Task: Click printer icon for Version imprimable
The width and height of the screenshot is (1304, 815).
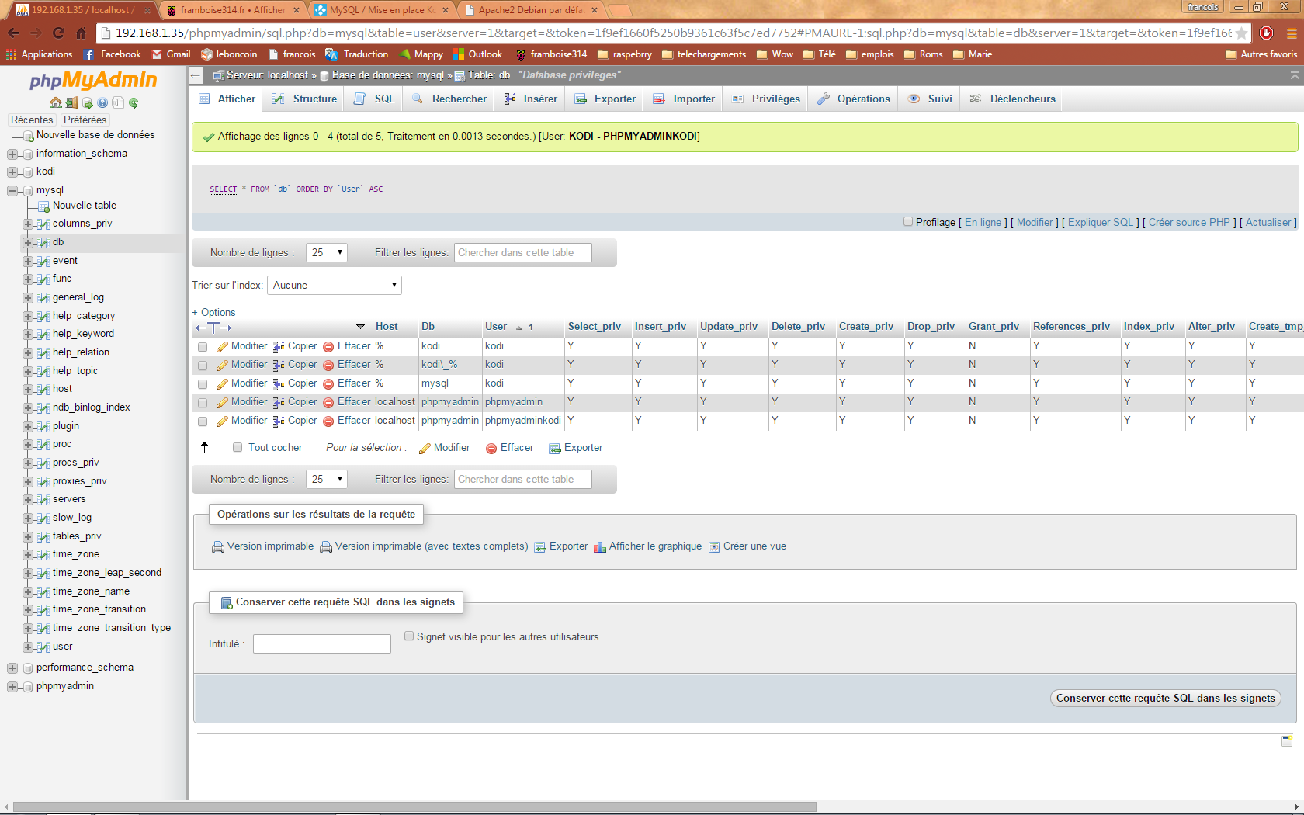Action: [218, 547]
